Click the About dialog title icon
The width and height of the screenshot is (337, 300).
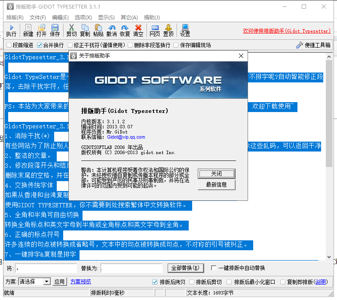(x=74, y=56)
